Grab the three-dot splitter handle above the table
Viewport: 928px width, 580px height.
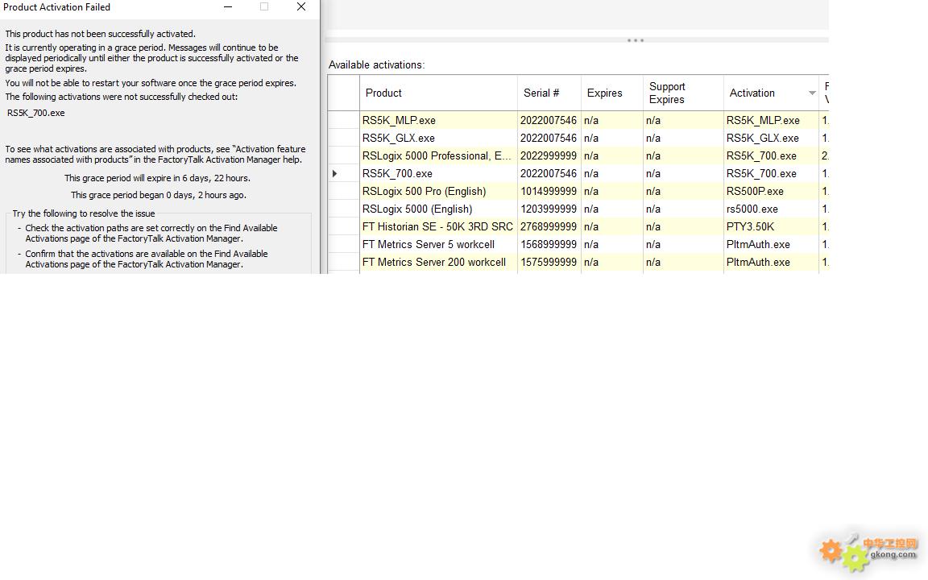[635, 40]
